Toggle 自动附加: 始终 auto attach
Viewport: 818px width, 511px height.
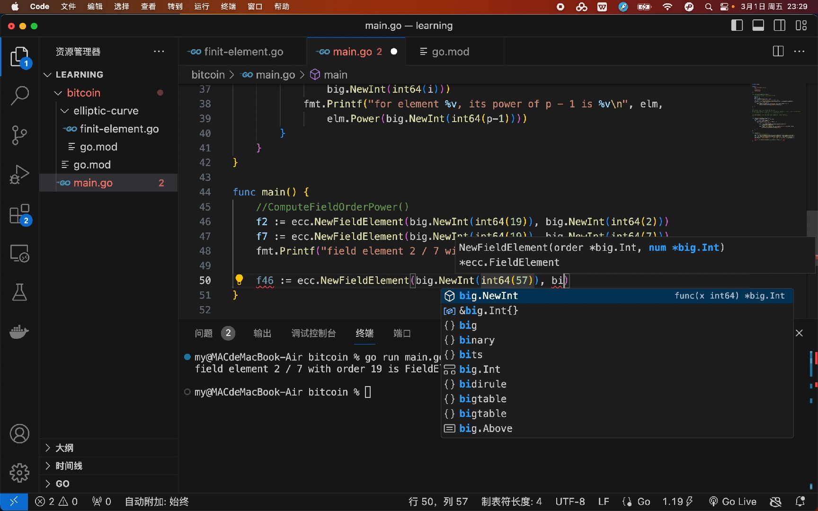[x=157, y=502]
